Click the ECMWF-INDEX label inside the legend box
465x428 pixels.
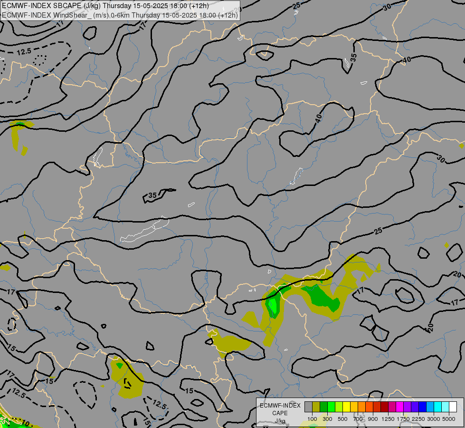[x=280, y=406]
